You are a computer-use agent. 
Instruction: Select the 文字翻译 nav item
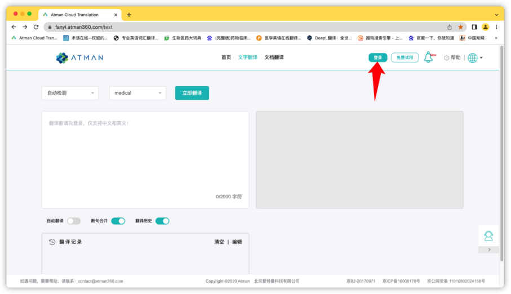tap(248, 57)
